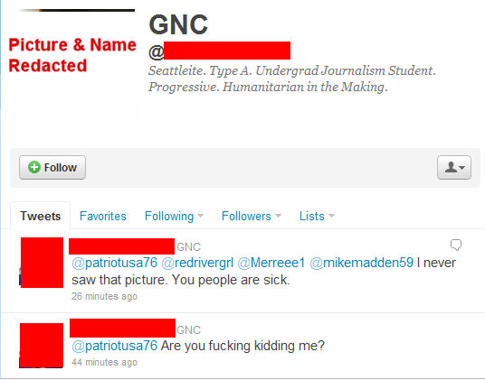Image resolution: width=485 pixels, height=380 pixels.
Task: Open the 44 minutes ago timestamp
Action: pos(105,362)
